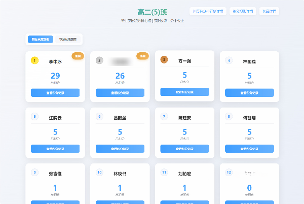The image size is (304, 204).
Task: Click the score 5 on 江奕云's card
Action: point(55,132)
